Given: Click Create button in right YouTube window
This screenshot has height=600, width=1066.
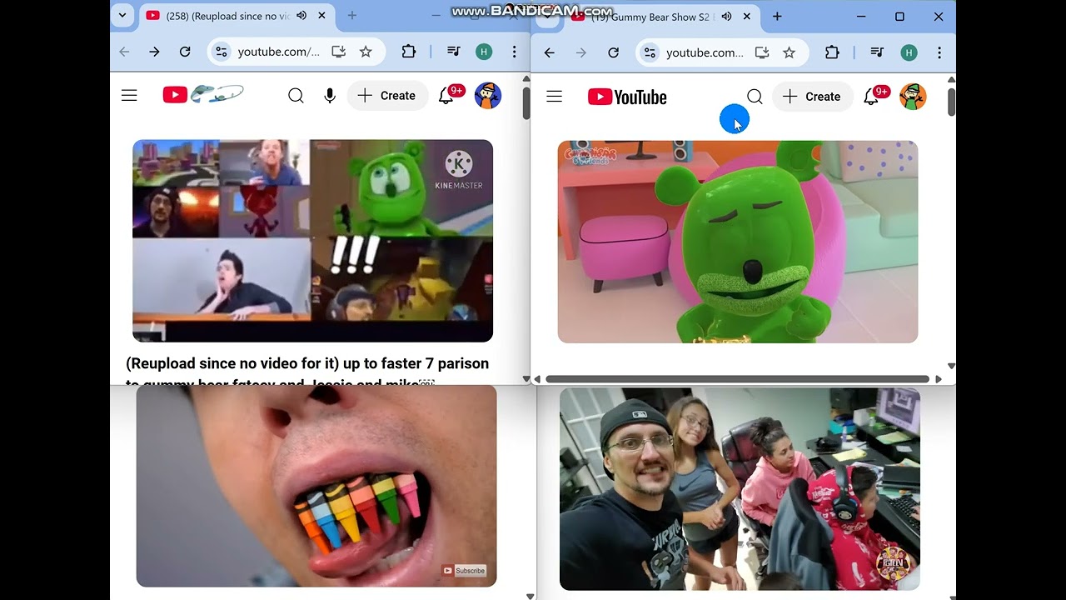Looking at the screenshot, I should click(812, 97).
